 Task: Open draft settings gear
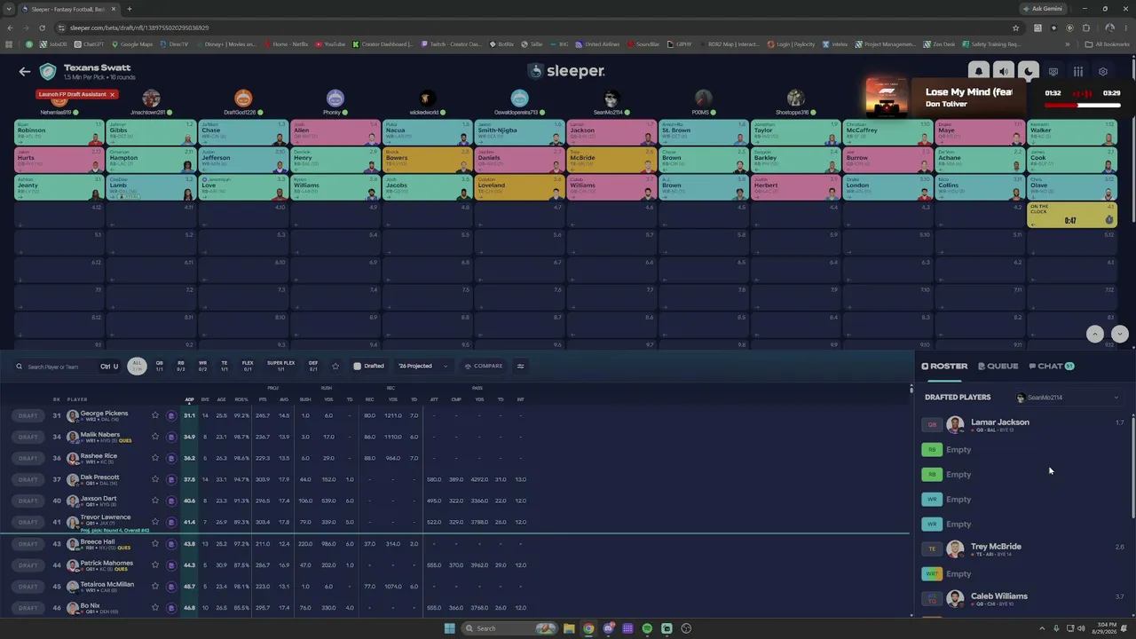coord(1103,72)
